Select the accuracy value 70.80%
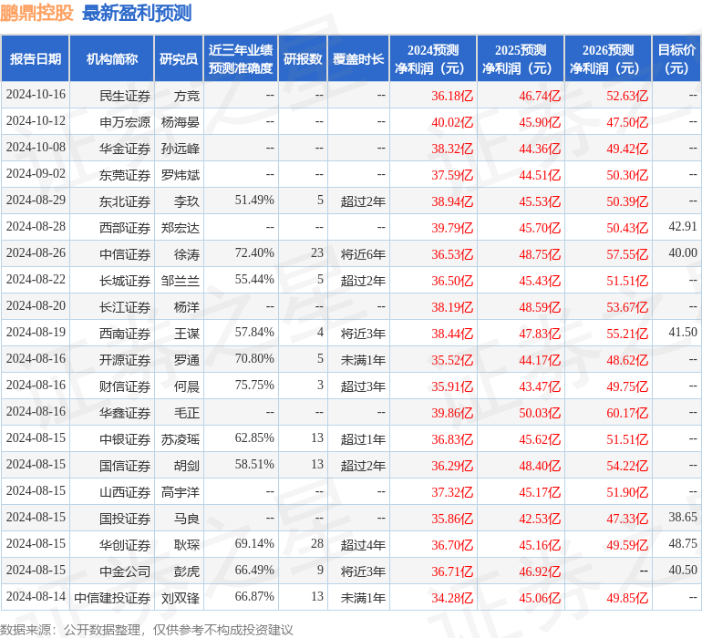 click(254, 358)
